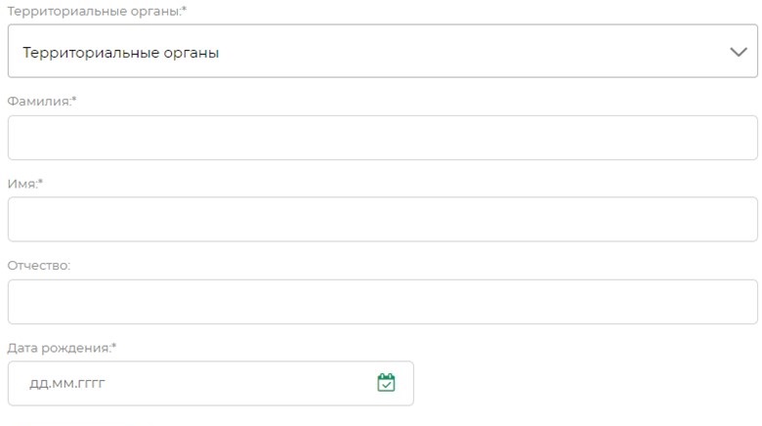Click the Имя:* field label

[x=25, y=184]
